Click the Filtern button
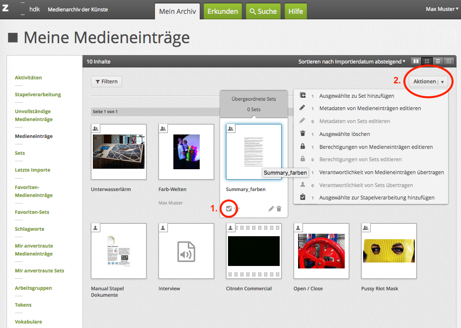 point(106,81)
